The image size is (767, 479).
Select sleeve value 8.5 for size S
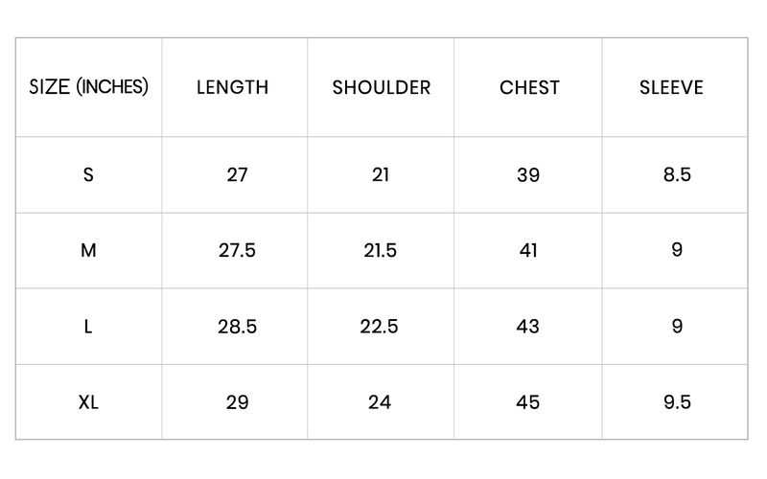(x=677, y=175)
